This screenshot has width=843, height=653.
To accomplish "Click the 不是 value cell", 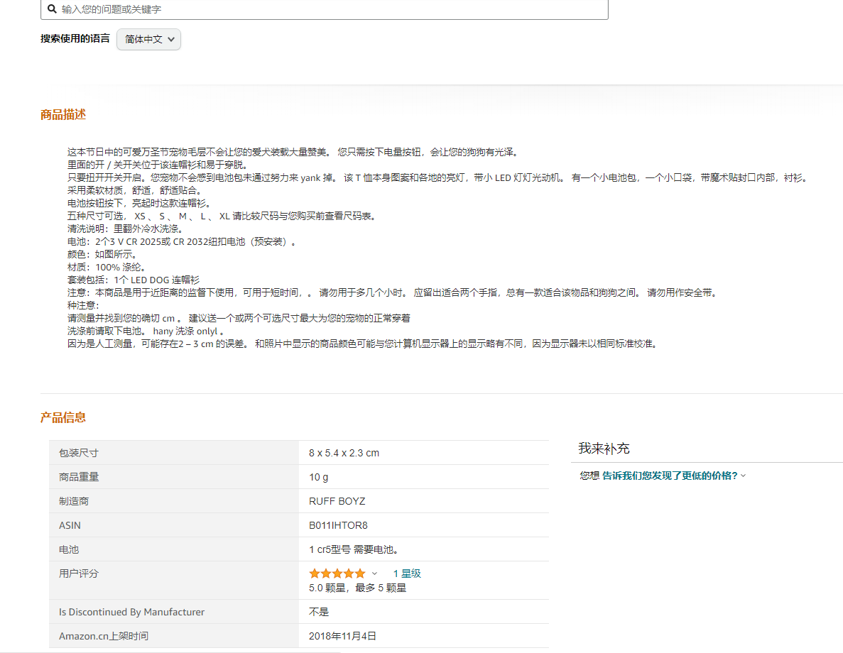I will (x=424, y=612).
